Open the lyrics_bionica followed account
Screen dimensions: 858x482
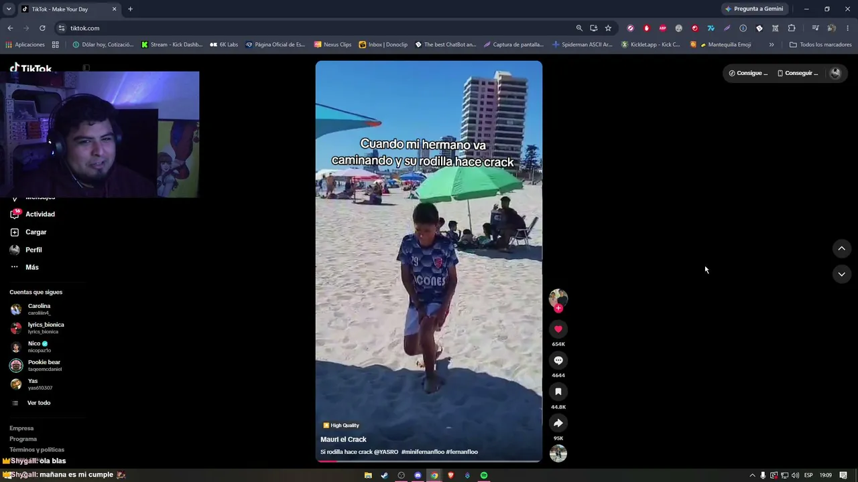coord(46,328)
